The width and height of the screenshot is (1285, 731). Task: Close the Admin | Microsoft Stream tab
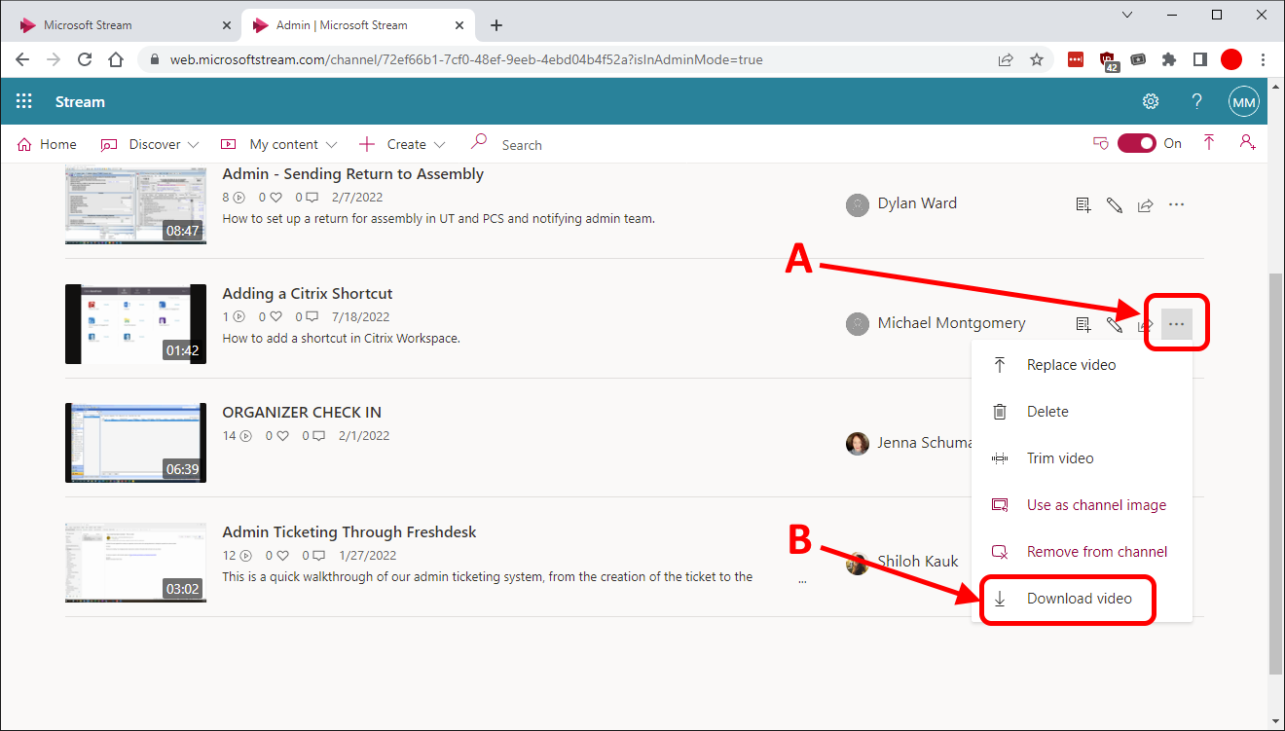tap(460, 25)
